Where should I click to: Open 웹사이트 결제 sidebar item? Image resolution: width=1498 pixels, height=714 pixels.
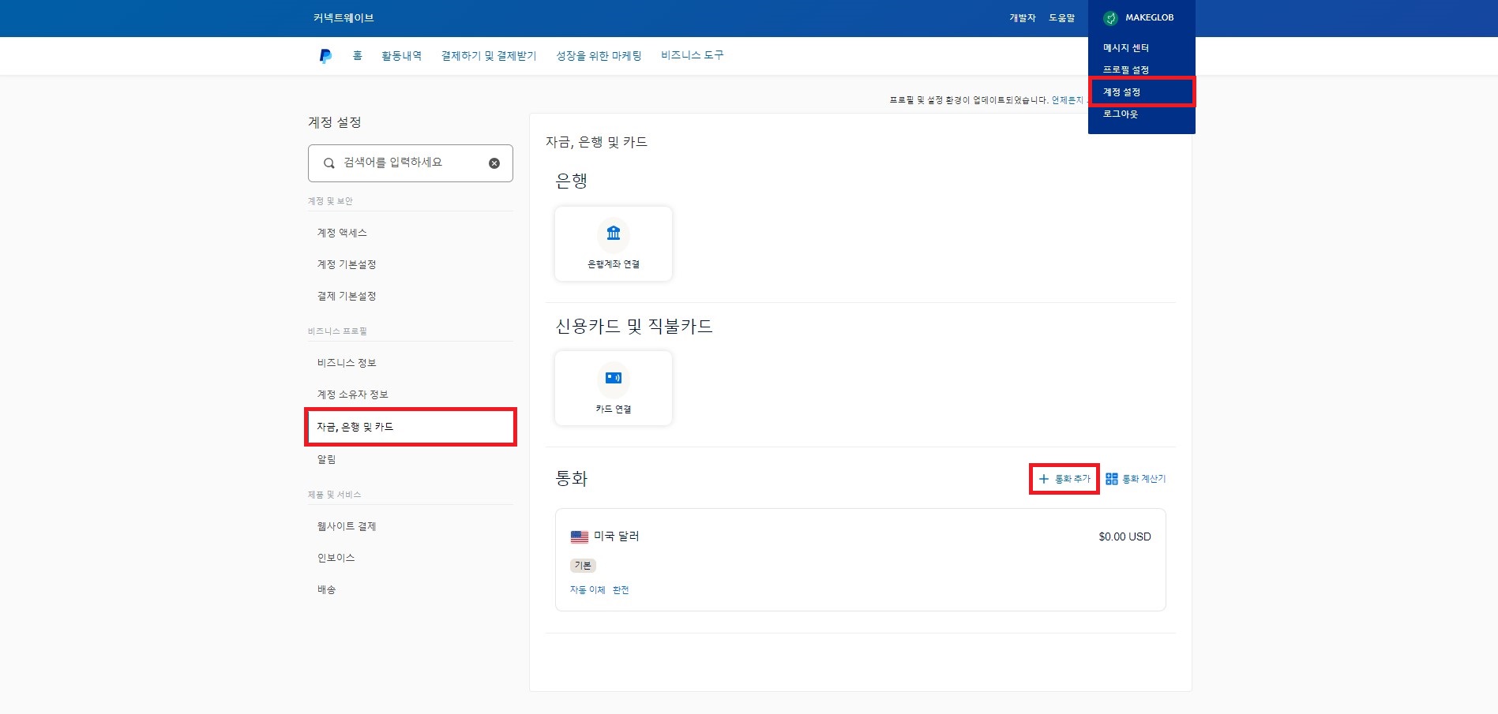[347, 526]
